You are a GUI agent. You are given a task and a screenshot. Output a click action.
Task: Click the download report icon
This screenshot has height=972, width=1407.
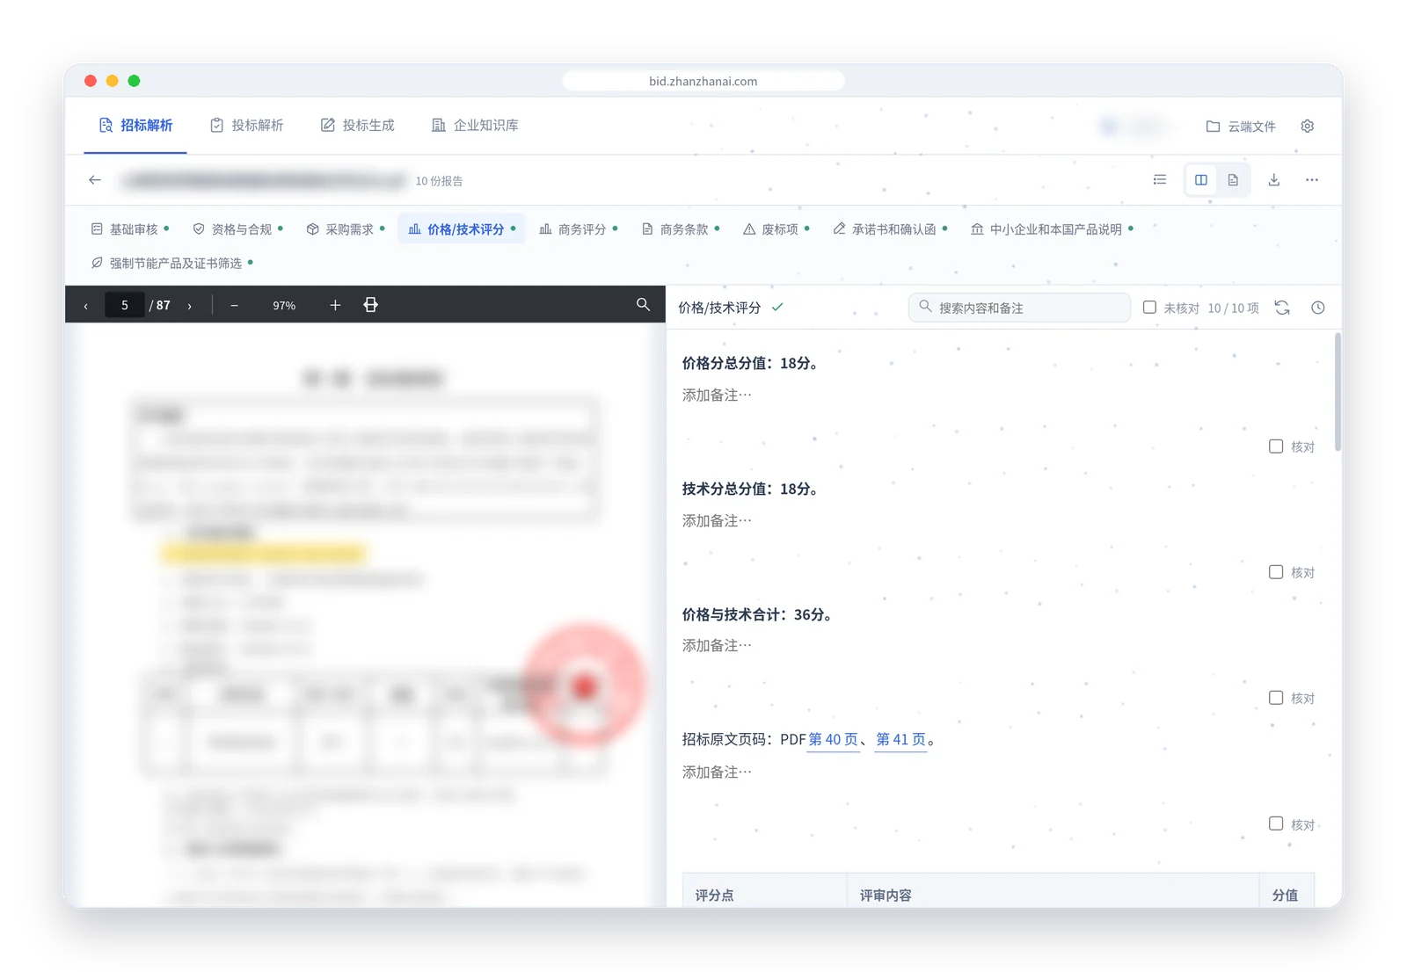click(1273, 180)
